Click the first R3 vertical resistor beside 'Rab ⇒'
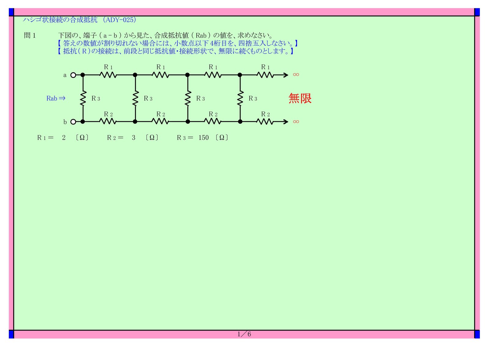The width and height of the screenshot is (490, 346). pos(83,98)
